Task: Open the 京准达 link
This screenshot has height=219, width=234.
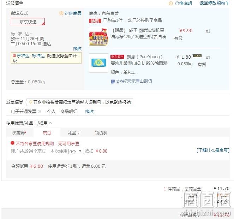Action: 23,56
